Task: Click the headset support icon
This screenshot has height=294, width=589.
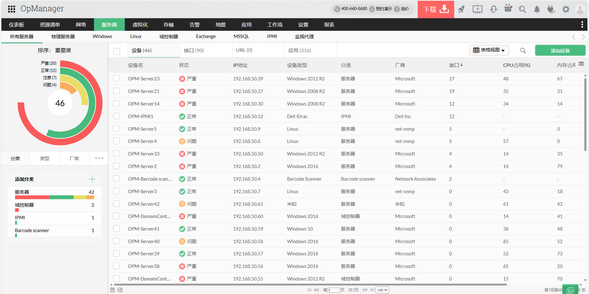Action: pyautogui.click(x=494, y=9)
